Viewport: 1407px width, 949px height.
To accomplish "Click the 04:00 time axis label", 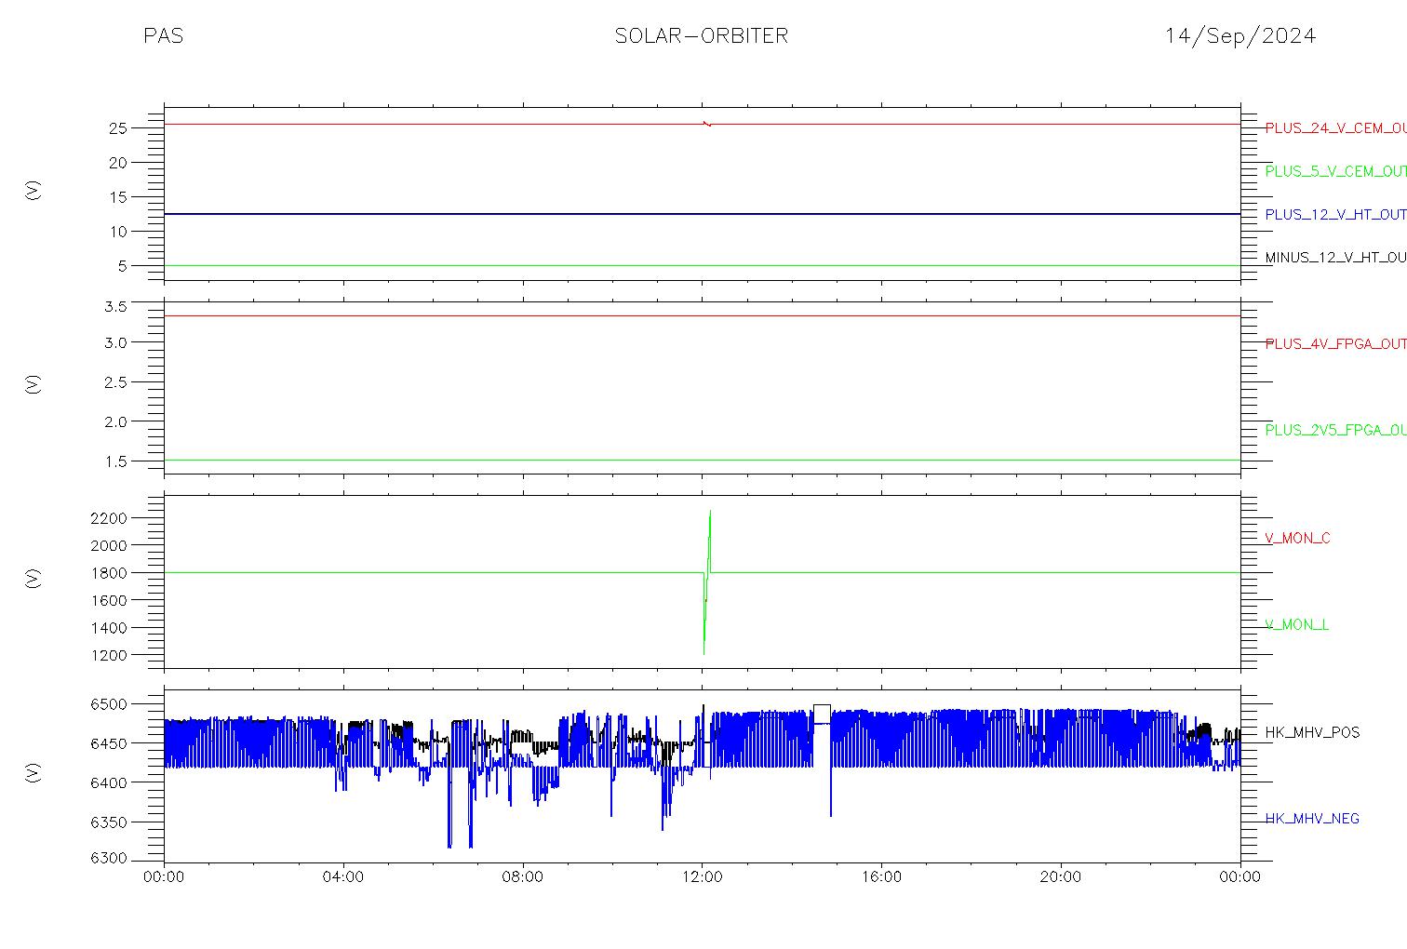I will pos(343,877).
